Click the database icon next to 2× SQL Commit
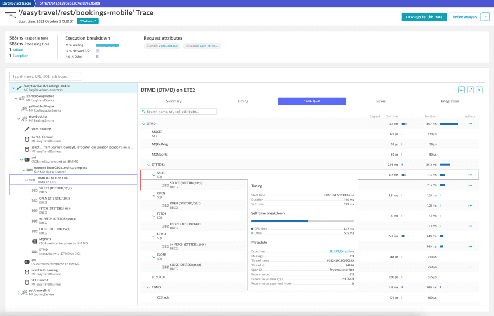 coord(26,139)
